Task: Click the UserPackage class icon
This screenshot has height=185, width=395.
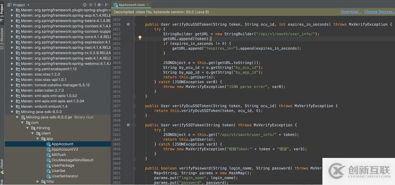Action: tap(48, 165)
